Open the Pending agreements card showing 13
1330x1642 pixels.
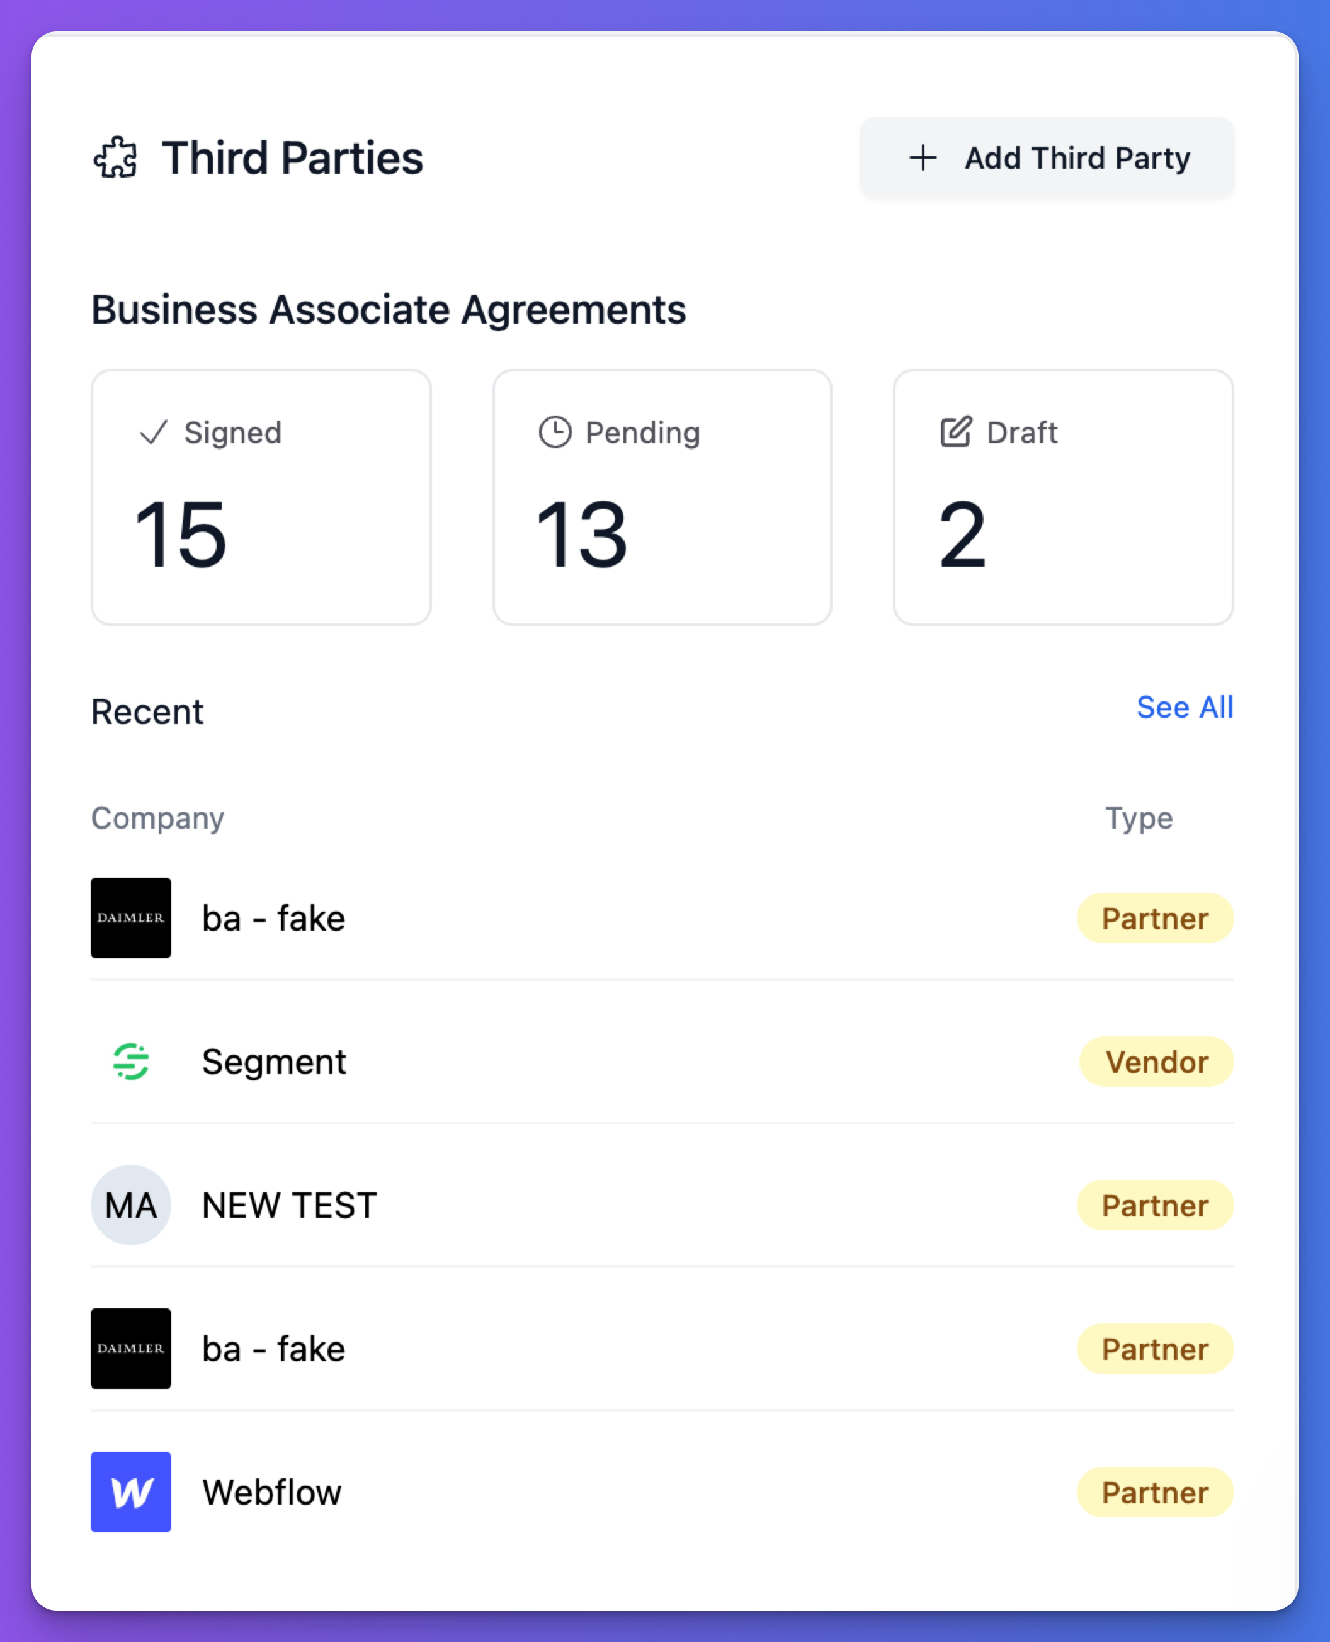pyautogui.click(x=662, y=498)
